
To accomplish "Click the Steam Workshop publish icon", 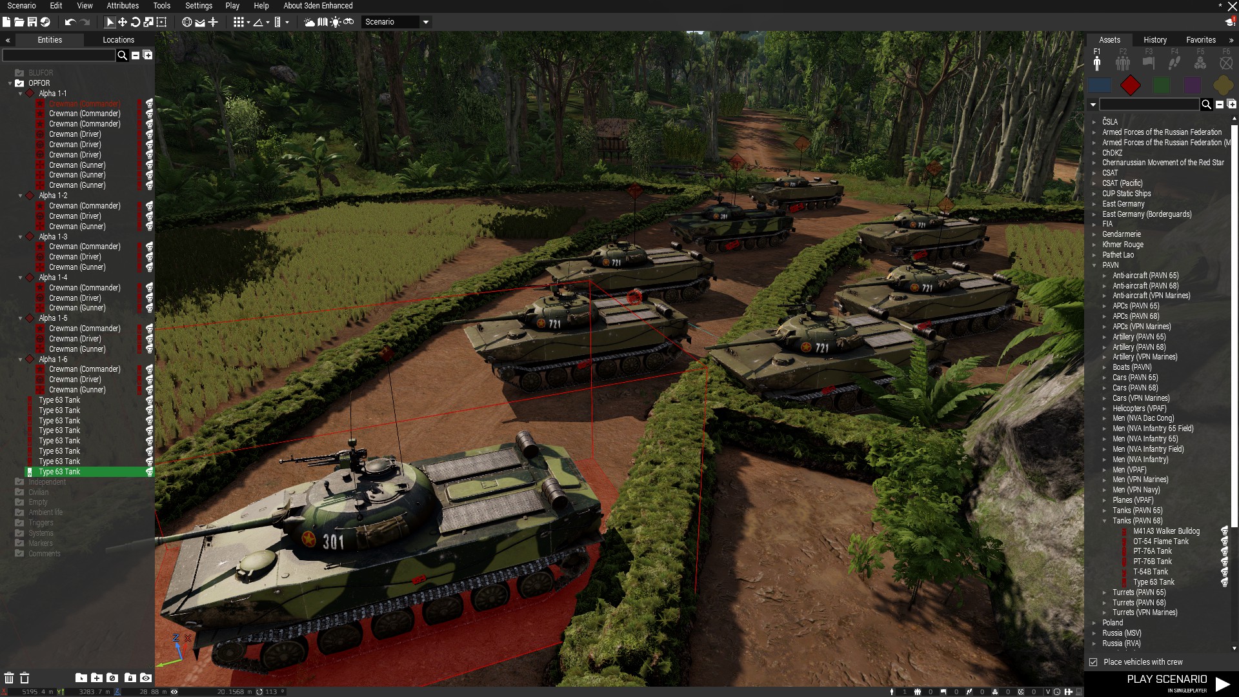I will (45, 22).
